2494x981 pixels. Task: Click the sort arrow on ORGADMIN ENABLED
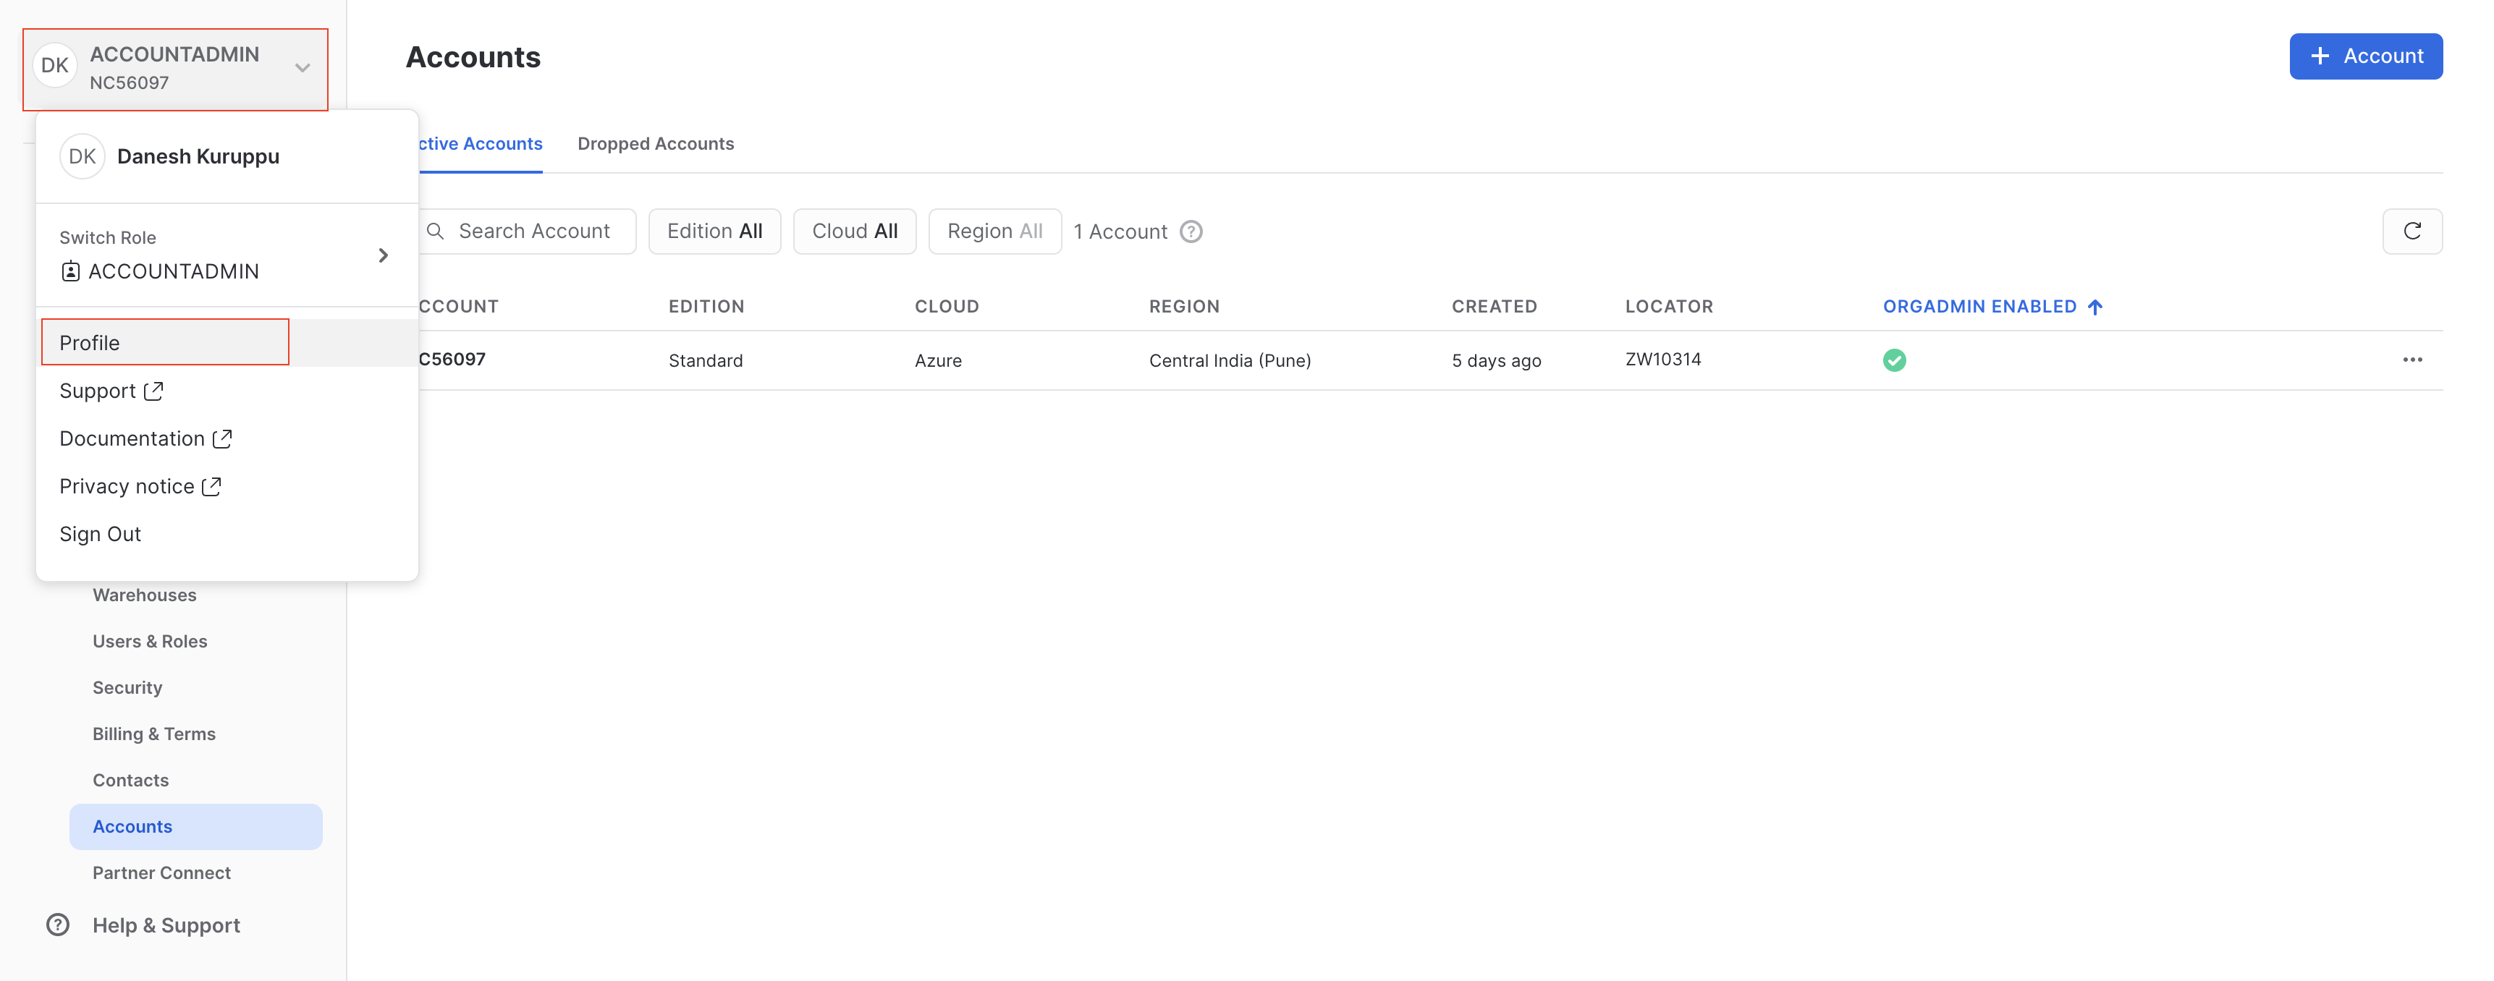(x=2095, y=307)
